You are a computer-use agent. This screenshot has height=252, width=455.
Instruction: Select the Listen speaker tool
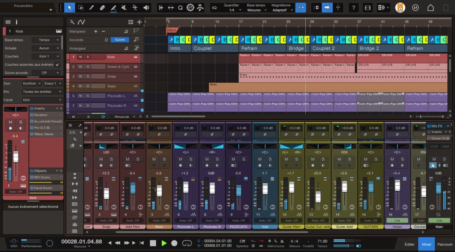coord(146,8)
